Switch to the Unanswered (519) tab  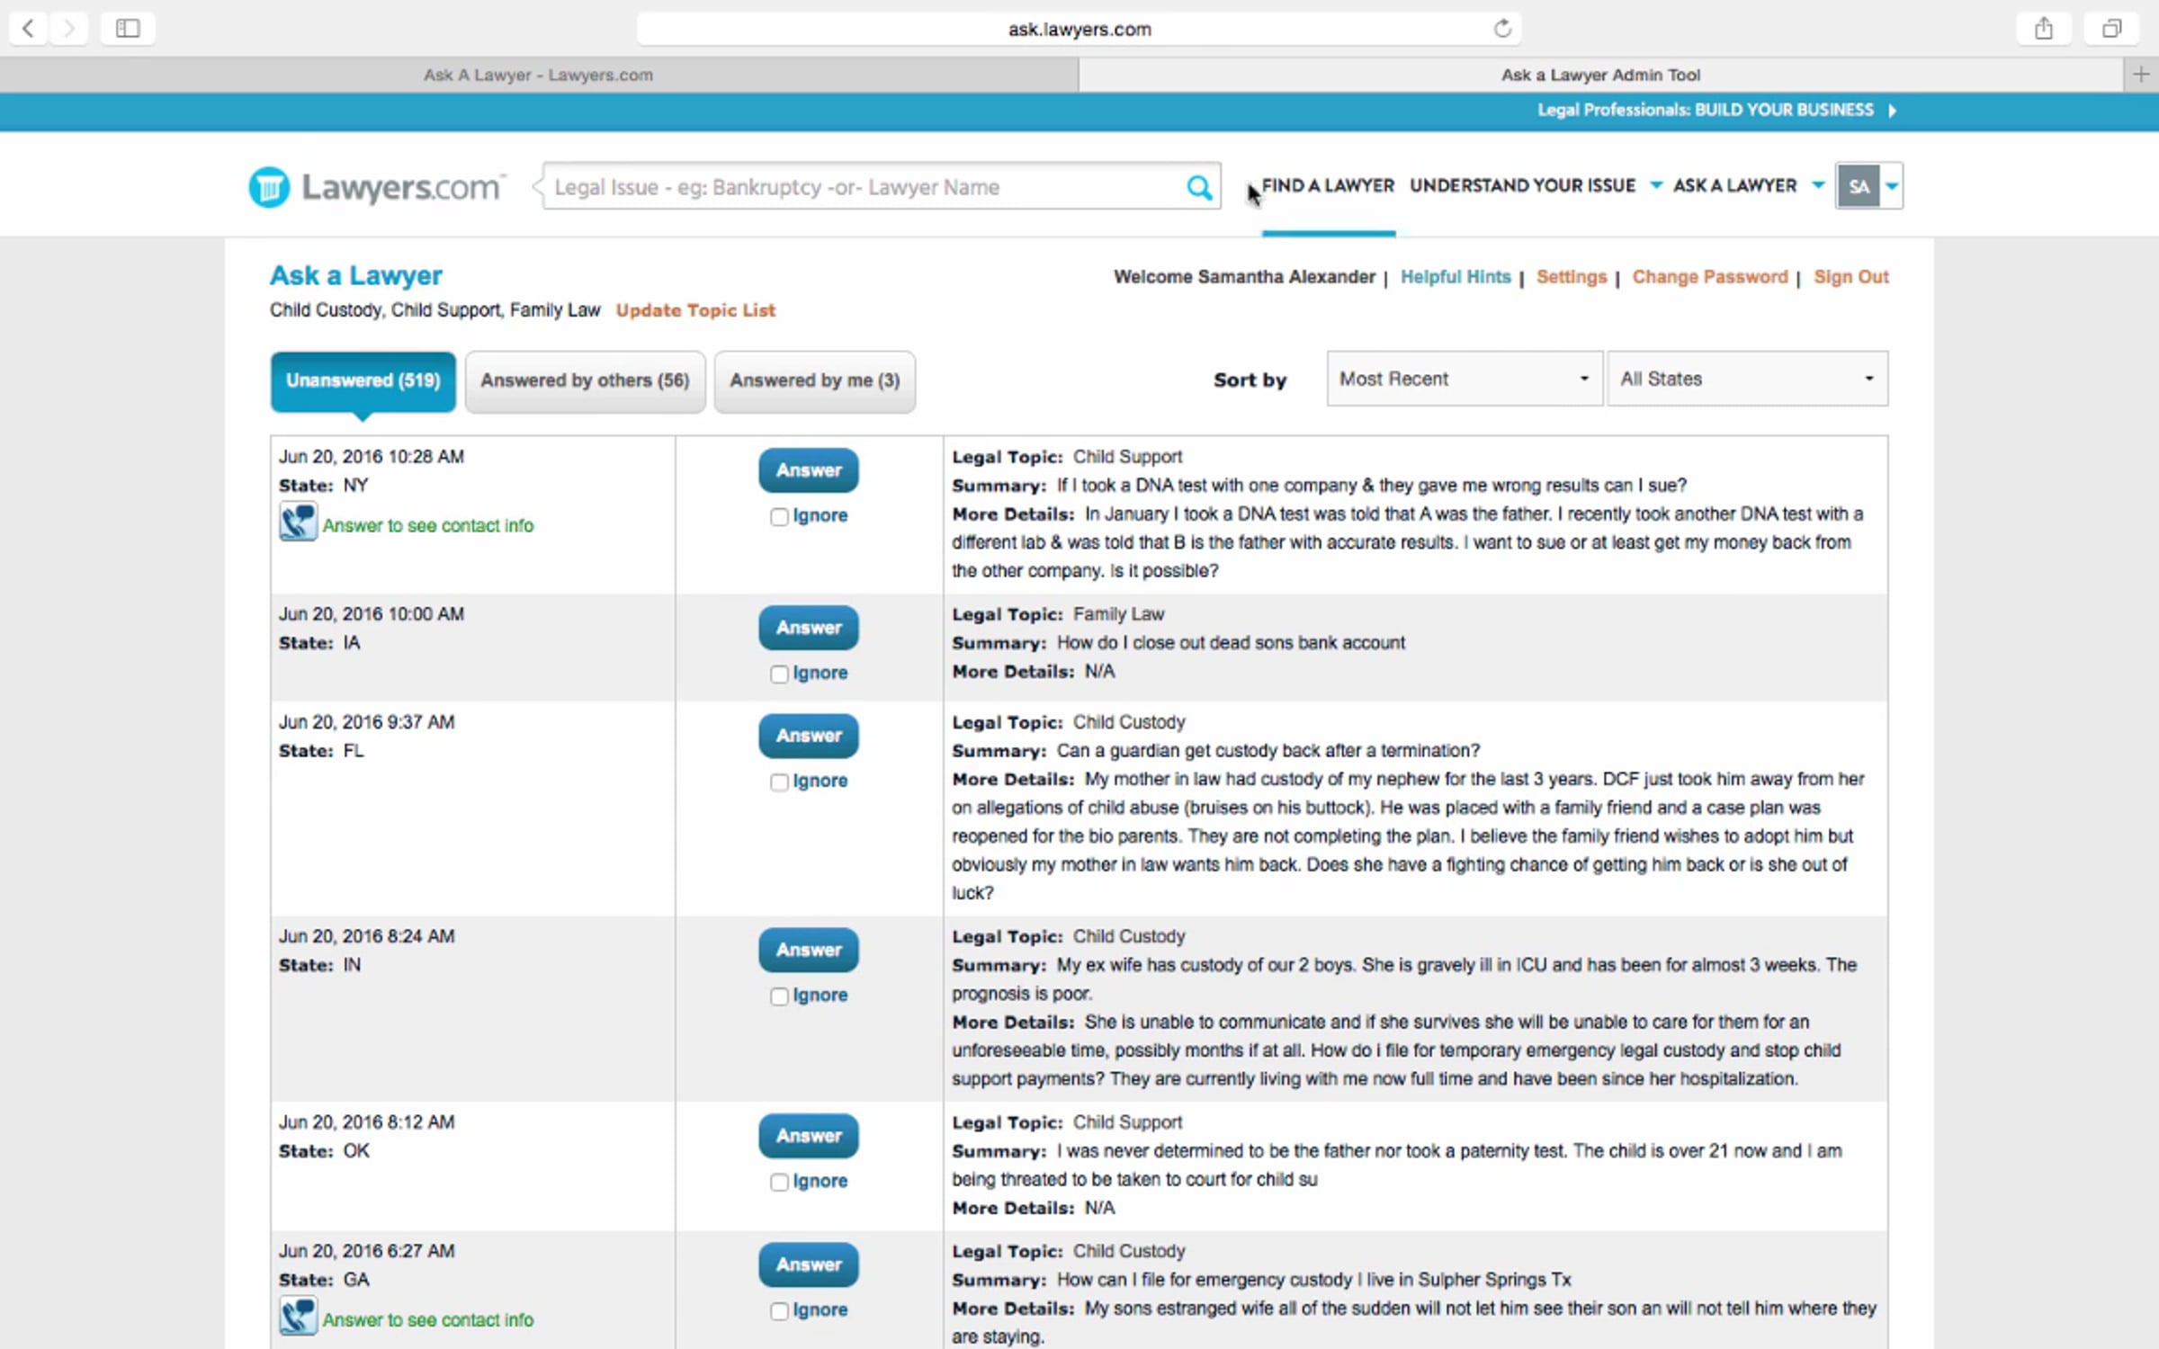coord(363,380)
